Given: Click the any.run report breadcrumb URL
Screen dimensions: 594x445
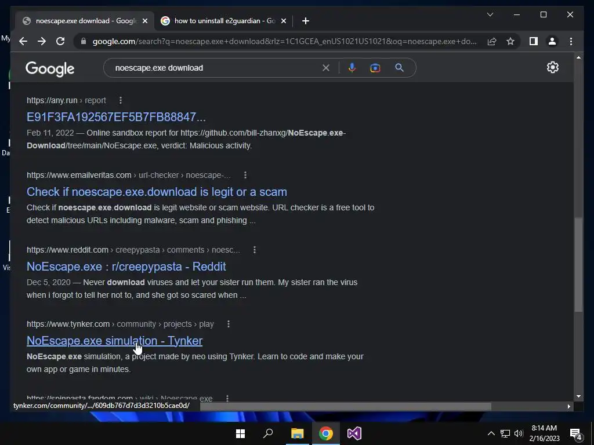Looking at the screenshot, I should [66, 100].
